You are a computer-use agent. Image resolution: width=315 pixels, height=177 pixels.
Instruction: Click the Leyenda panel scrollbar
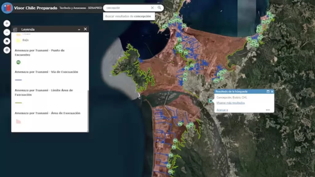pyautogui.click(x=88, y=111)
